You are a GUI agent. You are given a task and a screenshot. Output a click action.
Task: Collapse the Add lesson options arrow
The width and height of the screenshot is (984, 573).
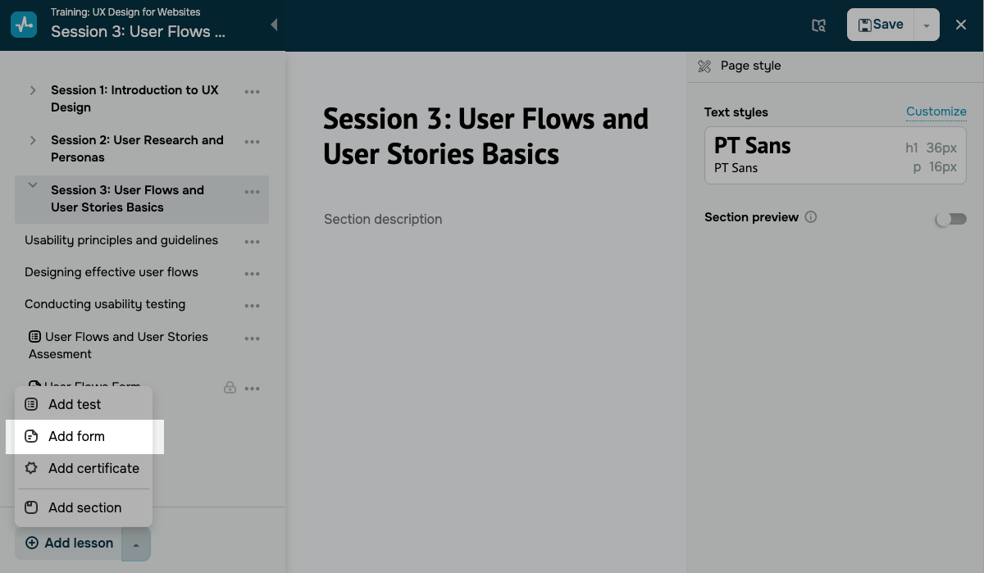pyautogui.click(x=136, y=544)
